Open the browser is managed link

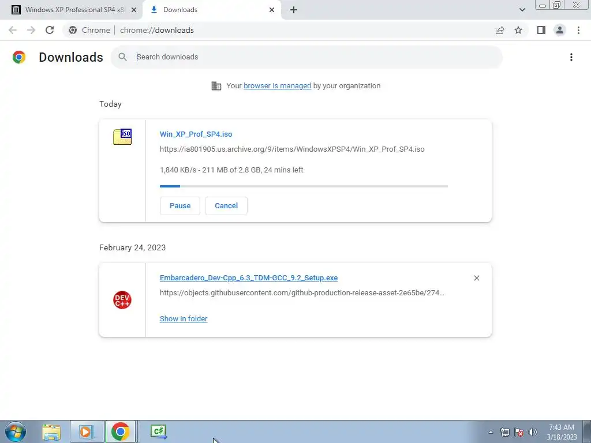[278, 86]
